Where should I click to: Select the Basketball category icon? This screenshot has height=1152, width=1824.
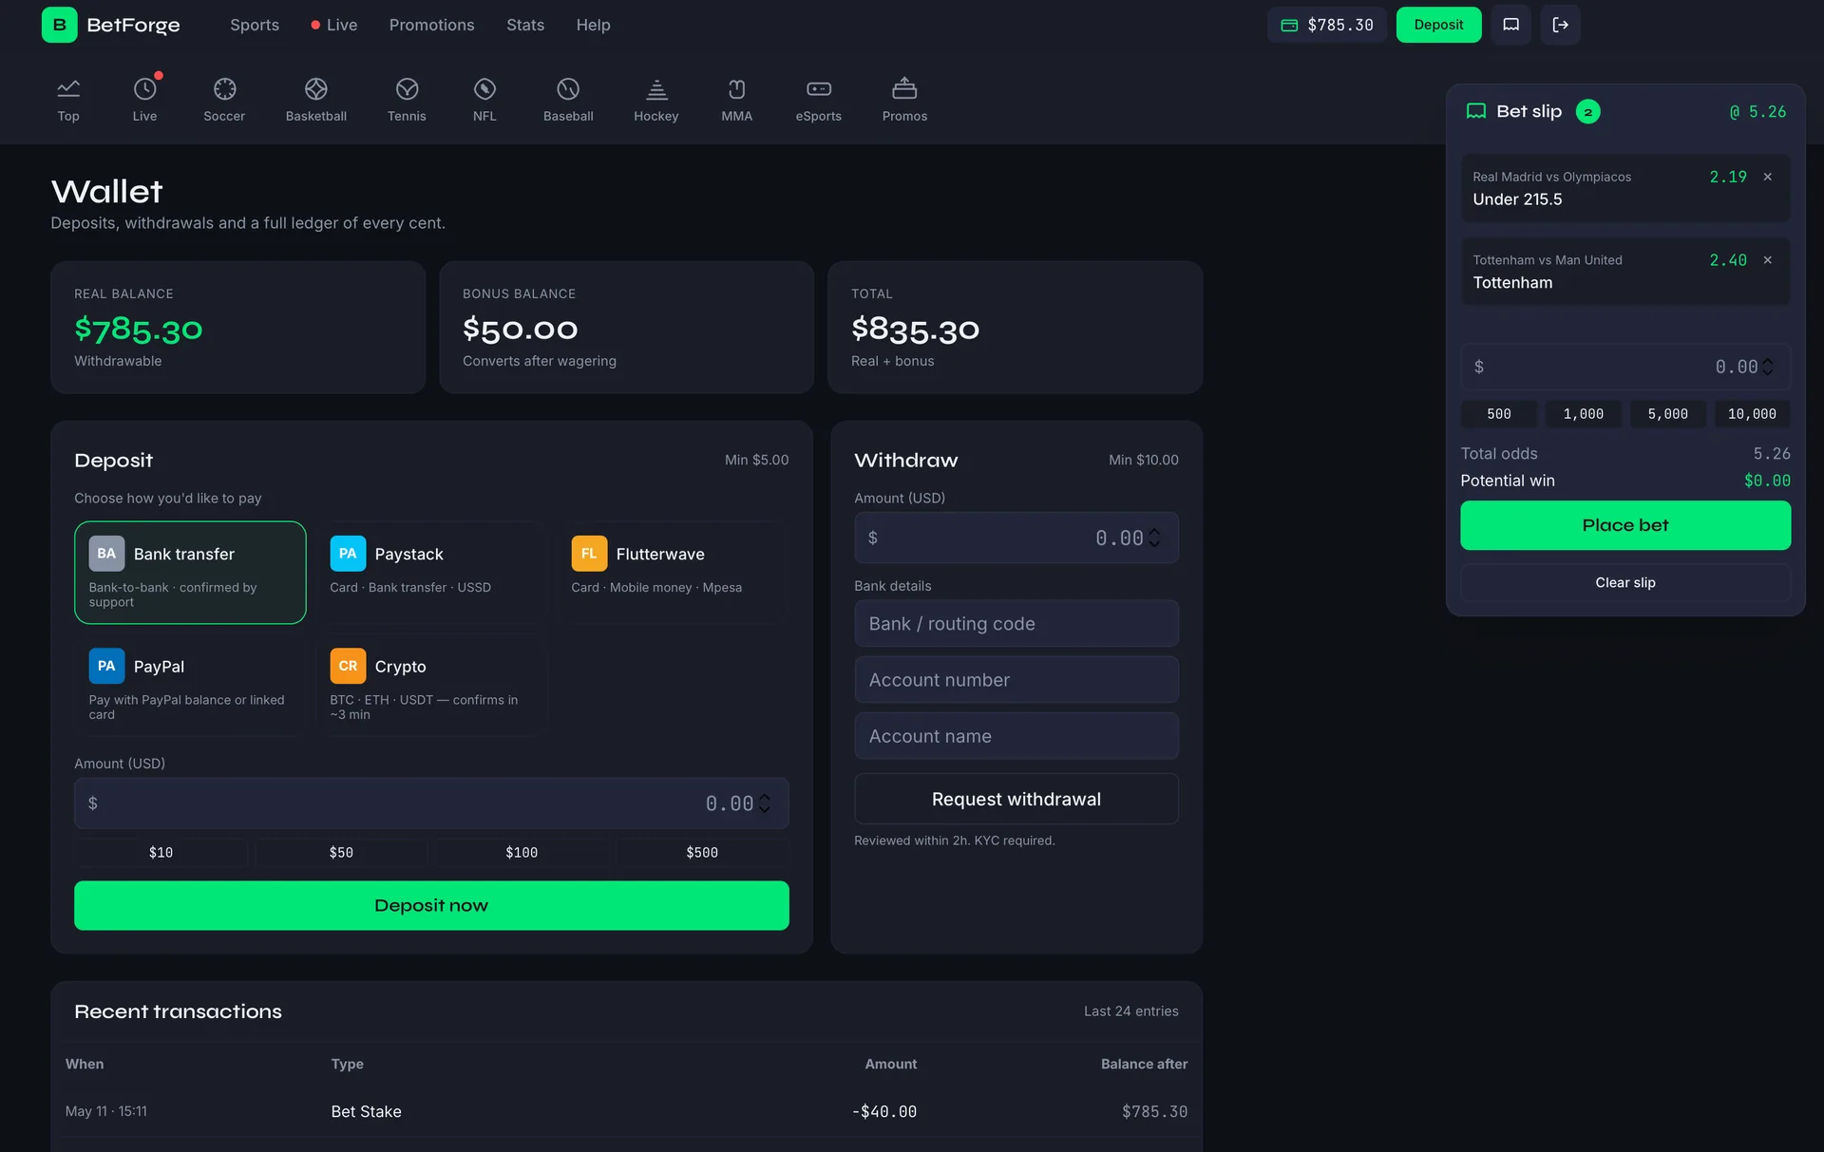pyautogui.click(x=316, y=89)
